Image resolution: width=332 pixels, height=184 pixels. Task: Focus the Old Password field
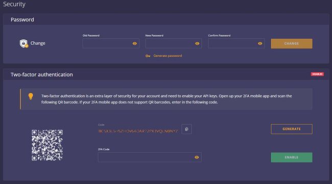point(111,43)
